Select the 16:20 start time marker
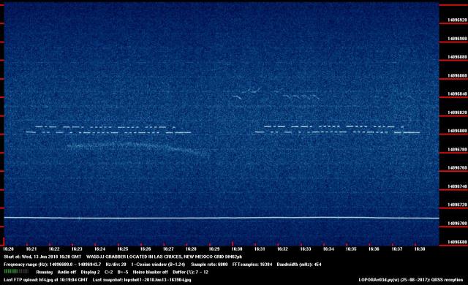The height and width of the screenshot is (285, 468). (x=8, y=249)
